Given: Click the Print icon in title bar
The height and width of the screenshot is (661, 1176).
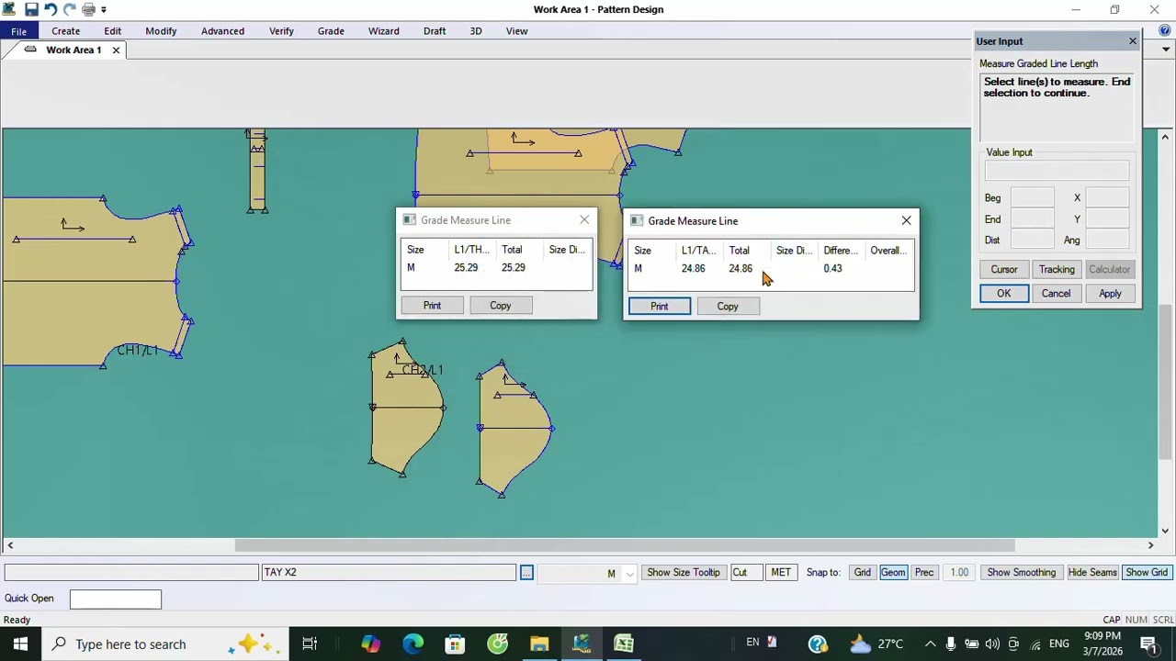Looking at the screenshot, I should pos(89,9).
